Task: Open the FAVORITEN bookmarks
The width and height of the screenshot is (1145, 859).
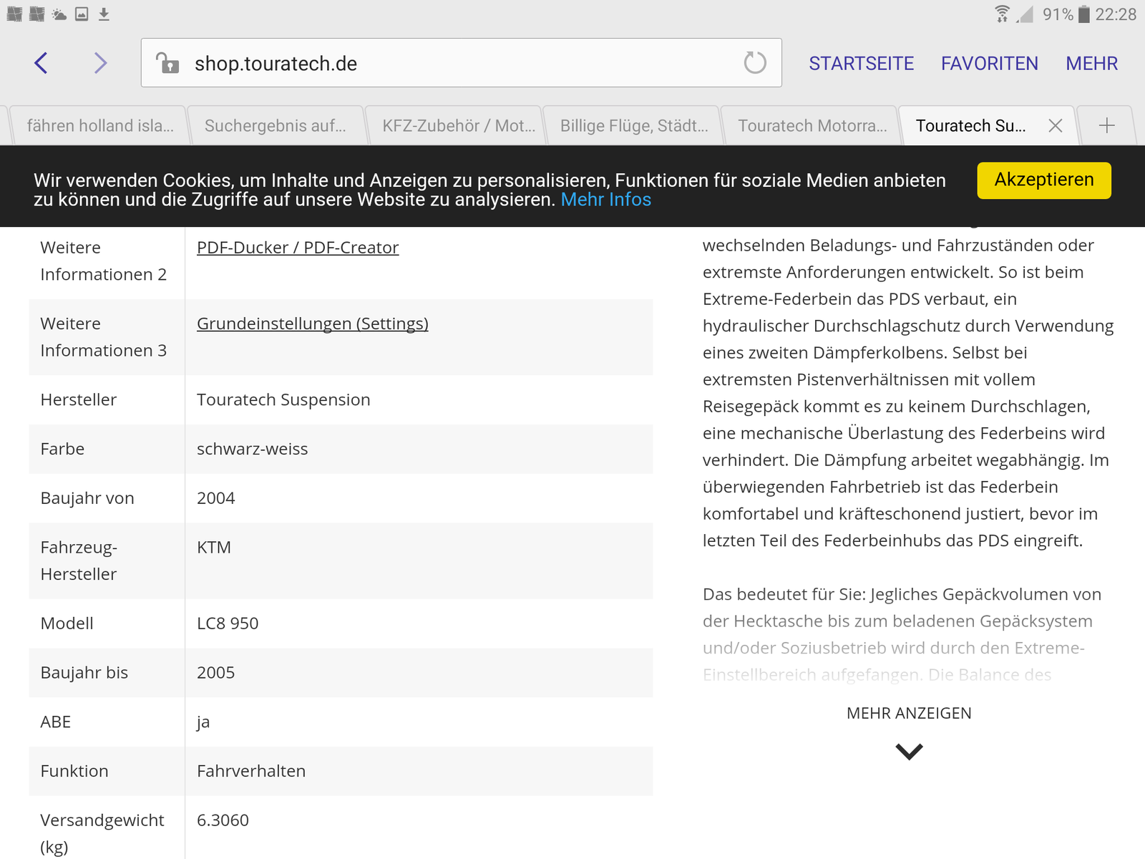Action: point(989,64)
